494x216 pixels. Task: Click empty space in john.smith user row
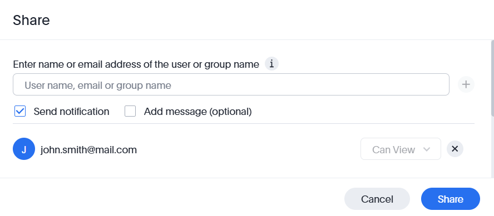(x=248, y=149)
